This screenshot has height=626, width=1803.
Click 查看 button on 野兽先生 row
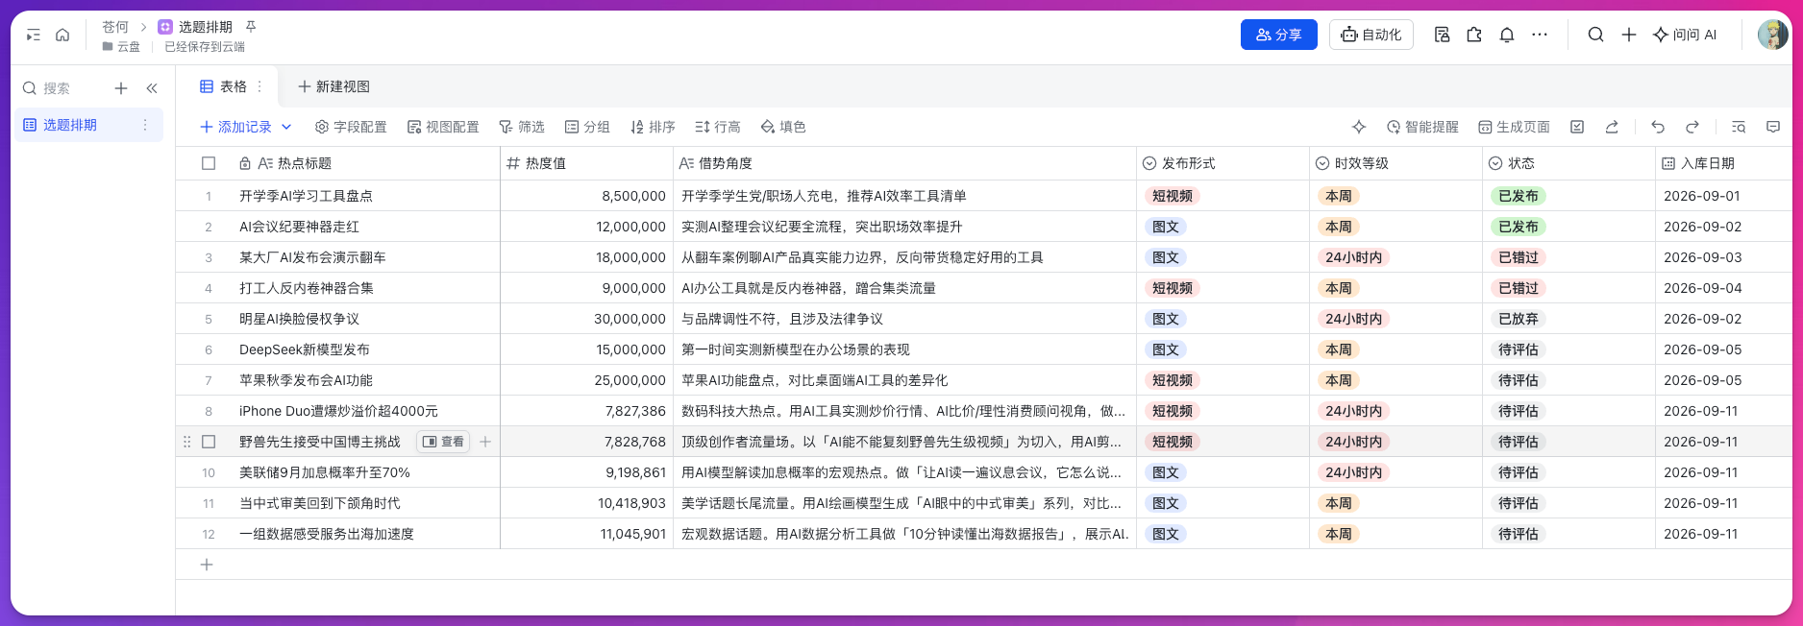point(443,442)
